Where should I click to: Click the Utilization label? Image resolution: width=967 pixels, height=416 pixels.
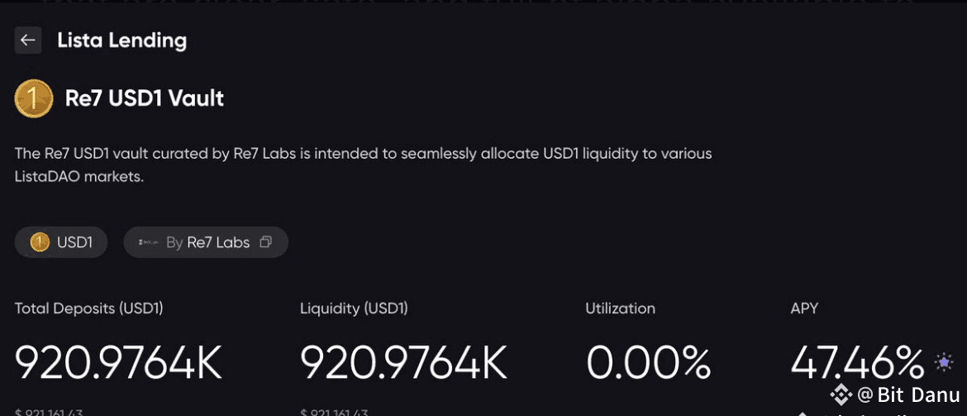pyautogui.click(x=621, y=308)
